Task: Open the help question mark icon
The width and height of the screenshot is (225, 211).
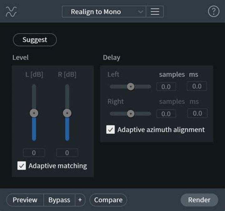Action: point(213,12)
